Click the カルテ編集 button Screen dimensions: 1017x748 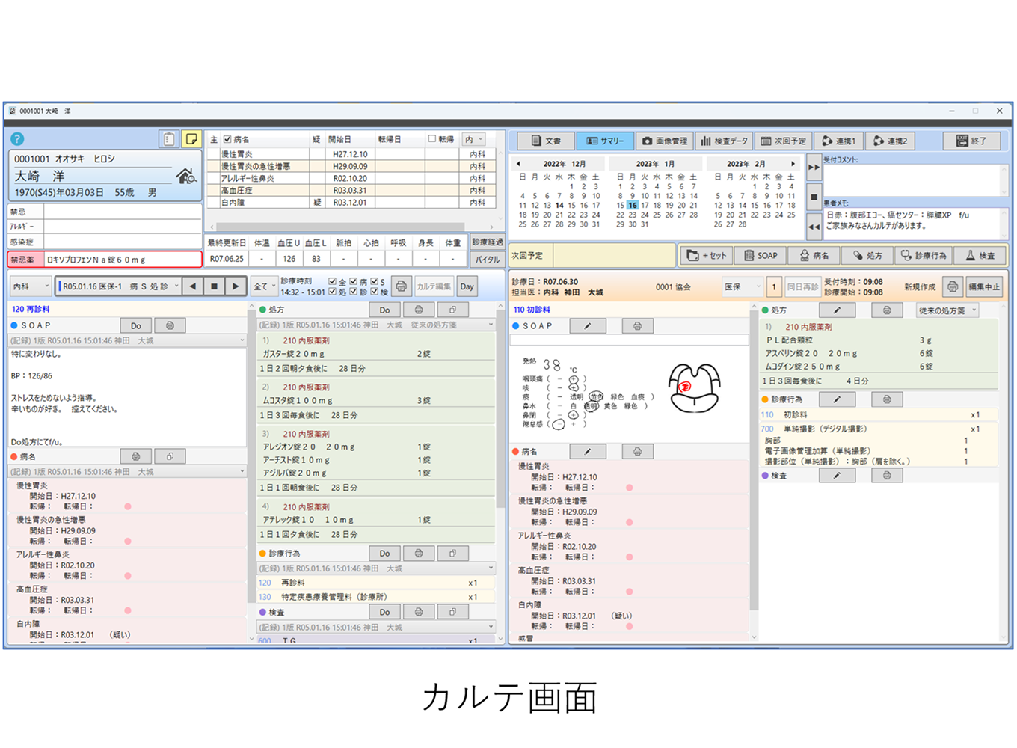pos(434,286)
